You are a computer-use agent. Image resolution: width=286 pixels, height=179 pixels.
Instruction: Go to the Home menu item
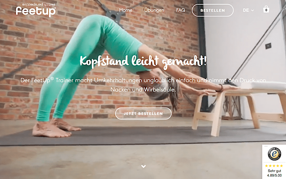point(126,10)
